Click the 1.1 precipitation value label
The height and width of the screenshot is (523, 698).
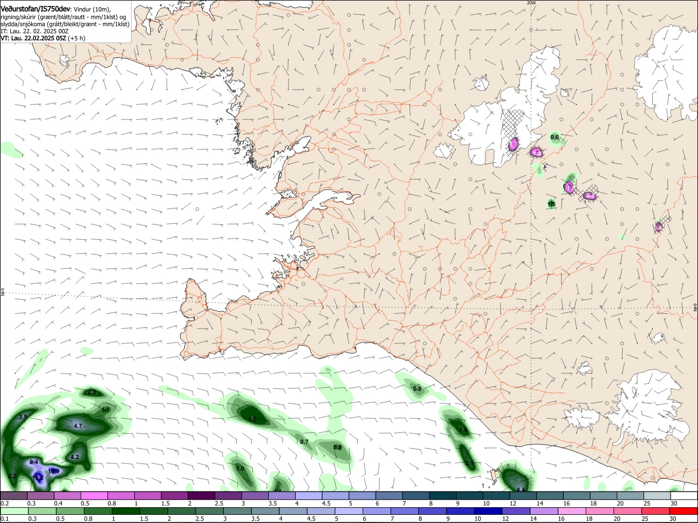[106, 409]
